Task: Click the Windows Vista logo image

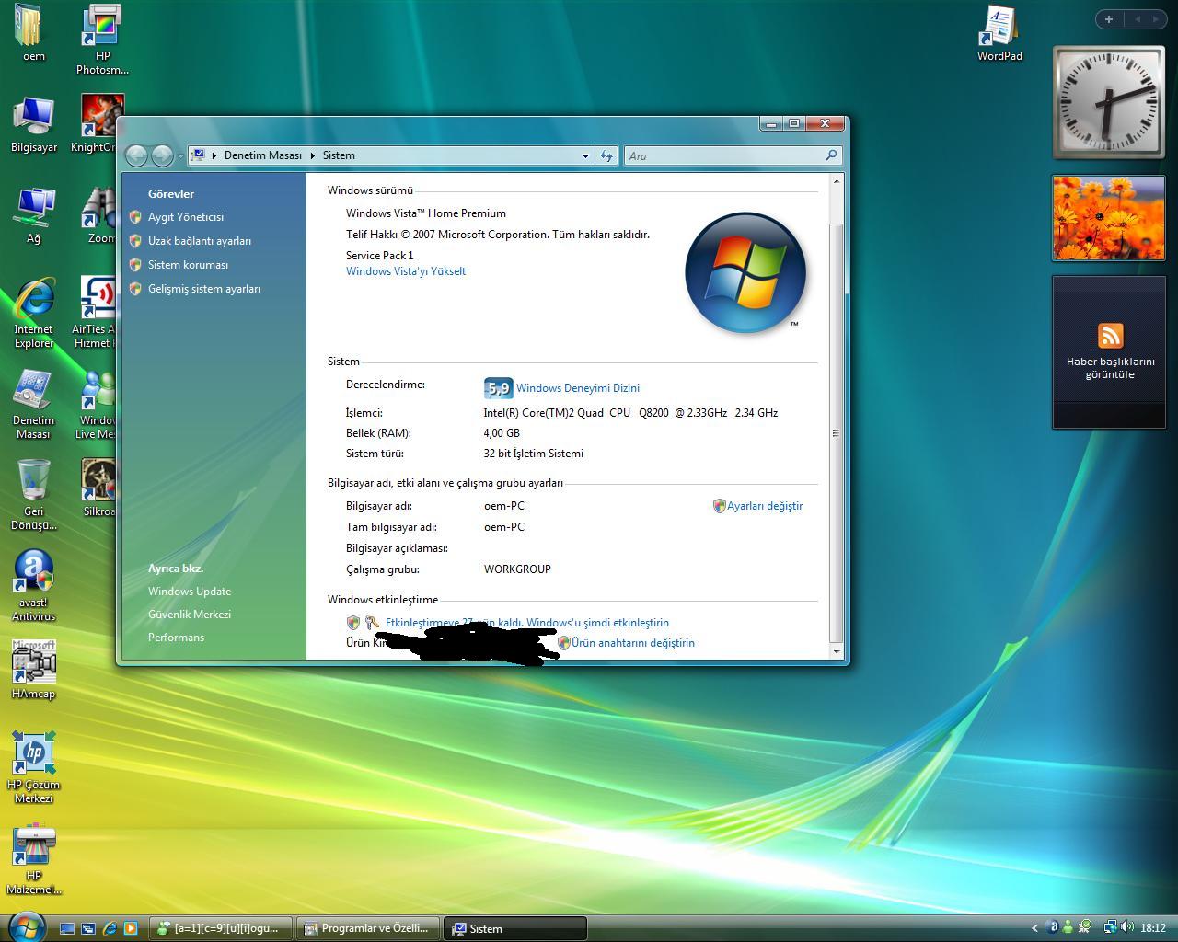Action: [745, 272]
